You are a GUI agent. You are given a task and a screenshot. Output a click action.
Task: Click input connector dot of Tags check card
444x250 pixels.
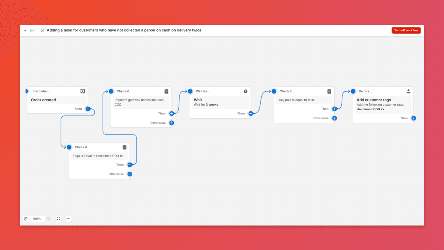coord(69,147)
